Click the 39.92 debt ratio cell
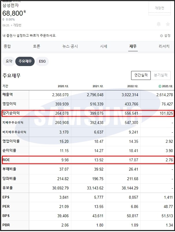The width and height of the screenshot is (175, 232). pyautogui.click(x=99, y=169)
